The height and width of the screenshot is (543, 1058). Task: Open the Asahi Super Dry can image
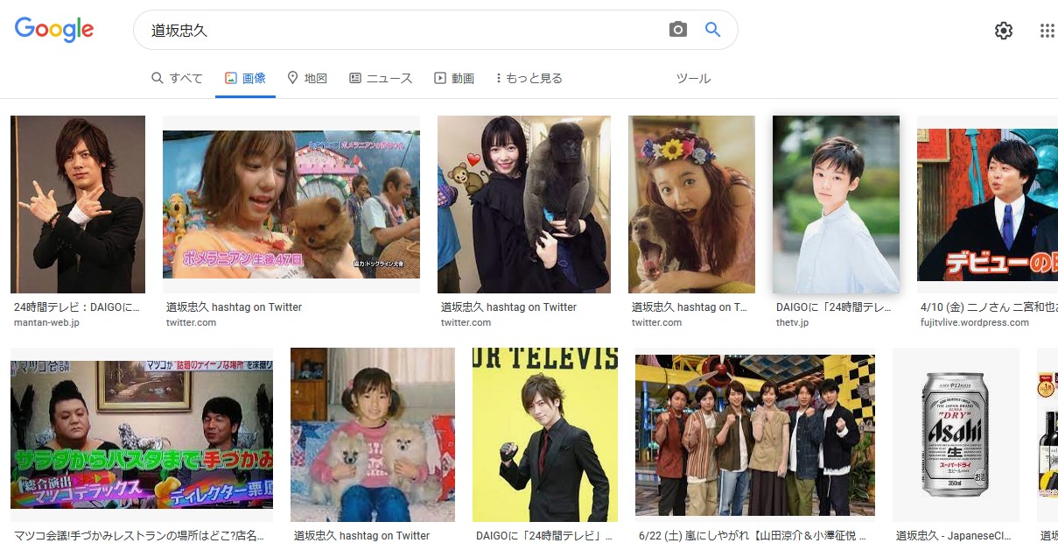click(x=956, y=434)
